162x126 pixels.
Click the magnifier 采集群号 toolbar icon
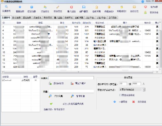[6, 7]
